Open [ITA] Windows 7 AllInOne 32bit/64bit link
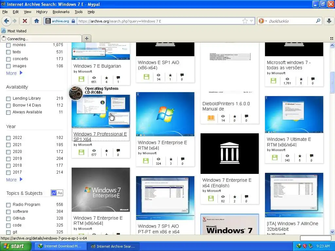Viewport: 335px width, 251px height. pos(292,226)
